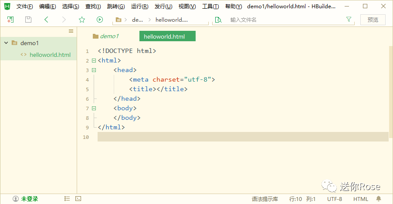Click the HBuilder app logo icon
The width and height of the screenshot is (393, 204).
pyautogui.click(x=7, y=7)
